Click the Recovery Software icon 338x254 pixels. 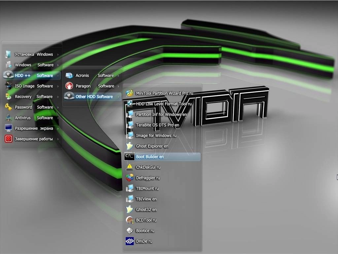pyautogui.click(x=8, y=96)
